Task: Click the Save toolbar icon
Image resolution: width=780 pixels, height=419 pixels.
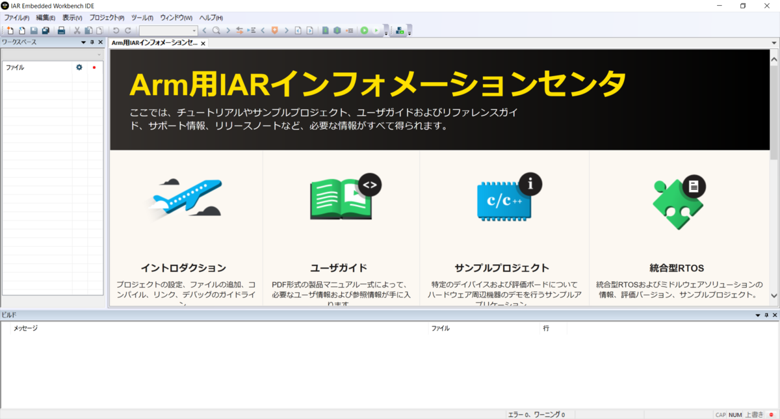Action: coord(34,31)
